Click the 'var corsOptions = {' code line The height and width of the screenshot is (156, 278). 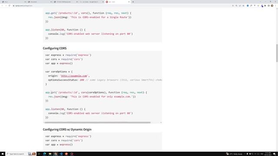[59, 71]
